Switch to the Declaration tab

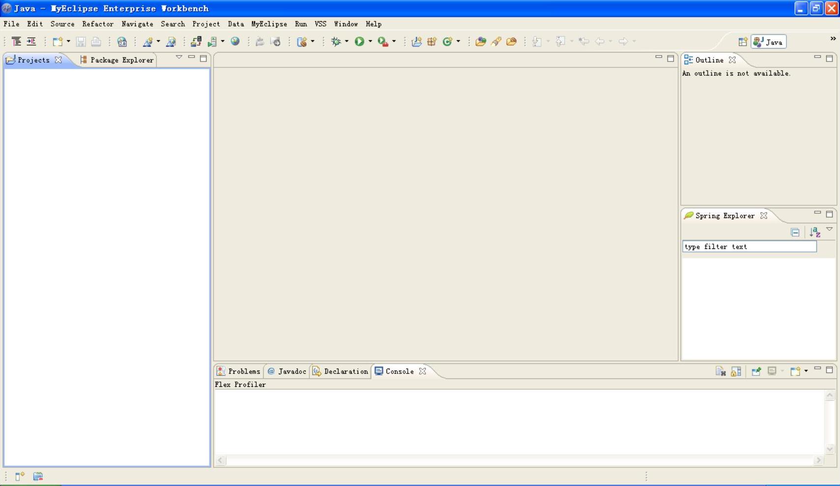point(340,372)
